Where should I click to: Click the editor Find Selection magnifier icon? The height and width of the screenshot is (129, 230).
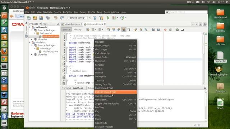[x=109, y=30]
